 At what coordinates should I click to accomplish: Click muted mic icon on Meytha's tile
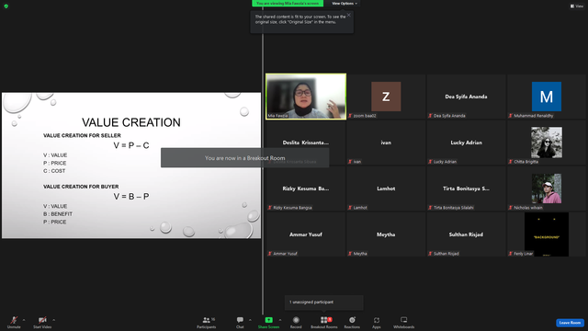(x=350, y=254)
